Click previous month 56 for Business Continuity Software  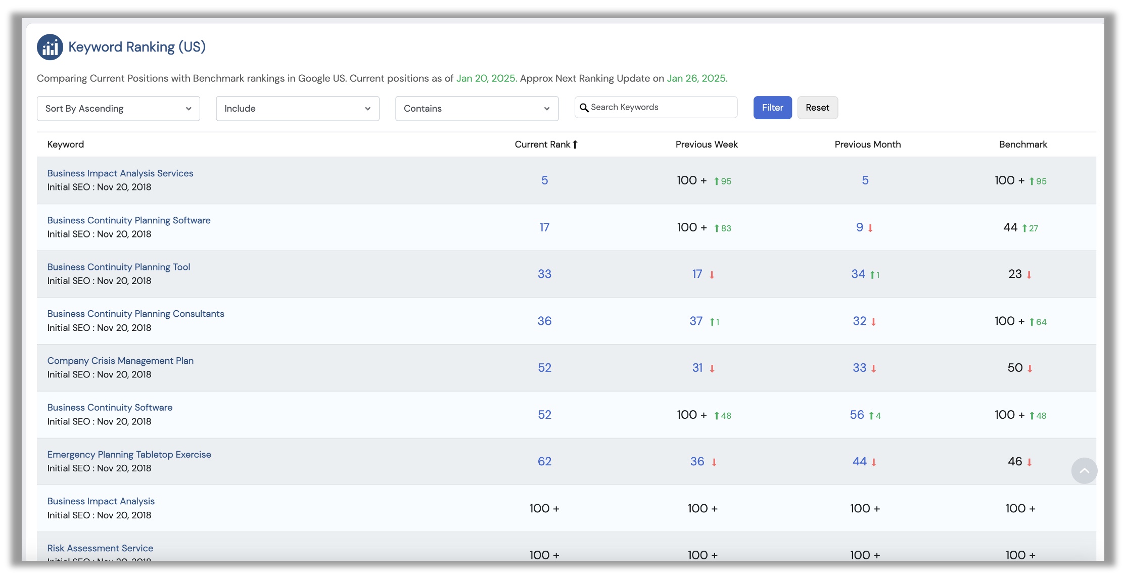click(857, 415)
